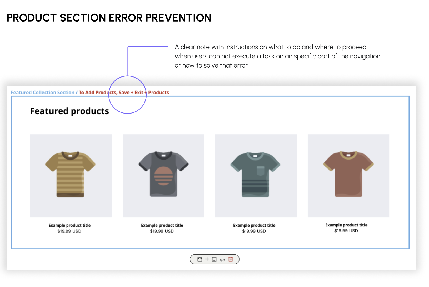Click the first product's $19.99 USD price
Screen dimensions: 429x287
click(69, 231)
